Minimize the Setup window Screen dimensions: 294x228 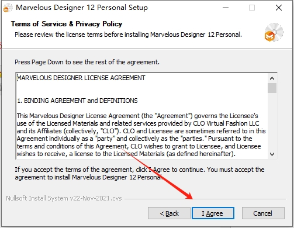click(226, 8)
